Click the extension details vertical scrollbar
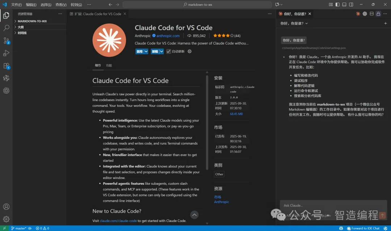Screen dimensions: 391x231 (x=207, y=122)
